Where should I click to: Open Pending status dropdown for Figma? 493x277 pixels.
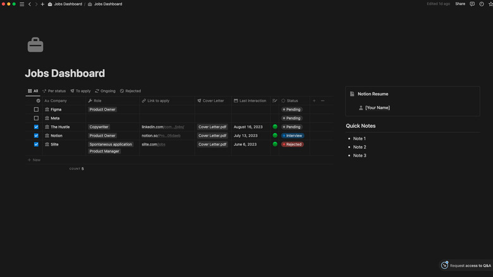pyautogui.click(x=292, y=109)
